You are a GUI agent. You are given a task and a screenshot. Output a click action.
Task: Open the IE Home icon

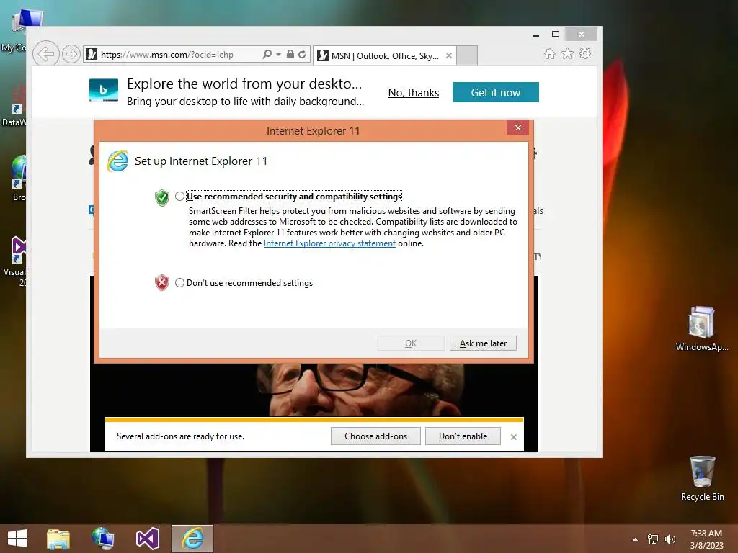549,53
